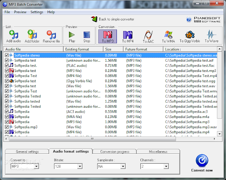The width and height of the screenshot is (226, 180).
Task: Click the Softpedia.mp3 waveform icon
Action: [11, 127]
